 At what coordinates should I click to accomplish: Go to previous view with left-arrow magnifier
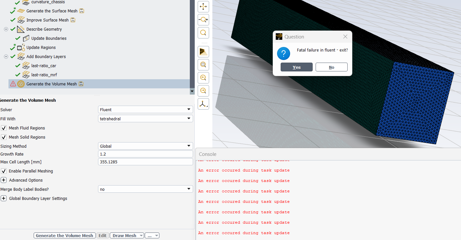pos(203,78)
